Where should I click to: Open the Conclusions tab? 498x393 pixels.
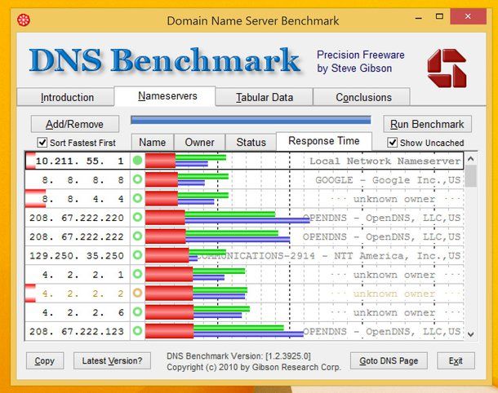coord(362,97)
